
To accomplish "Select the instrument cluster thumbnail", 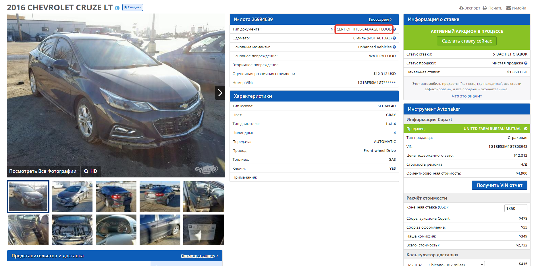I will (116, 230).
